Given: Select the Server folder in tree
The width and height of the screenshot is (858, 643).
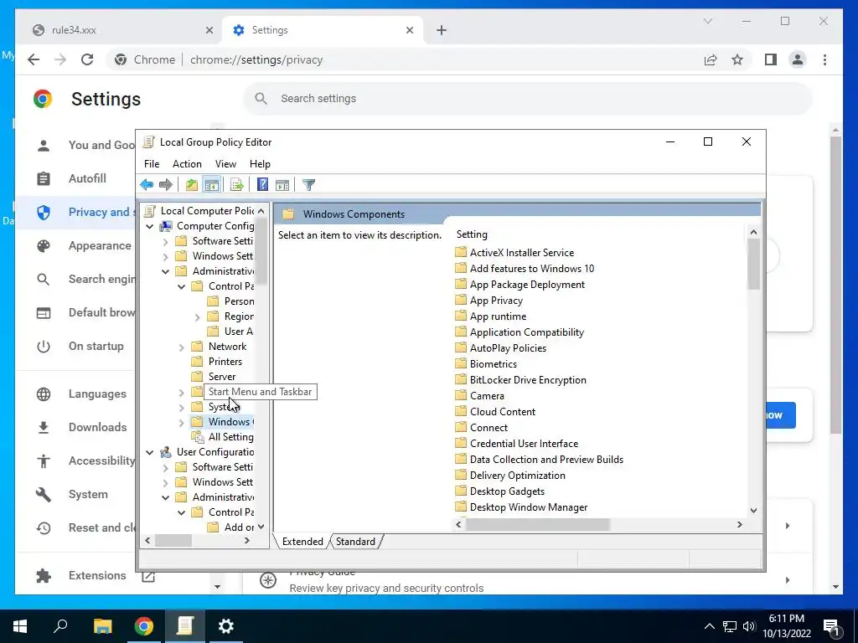Looking at the screenshot, I should (221, 377).
